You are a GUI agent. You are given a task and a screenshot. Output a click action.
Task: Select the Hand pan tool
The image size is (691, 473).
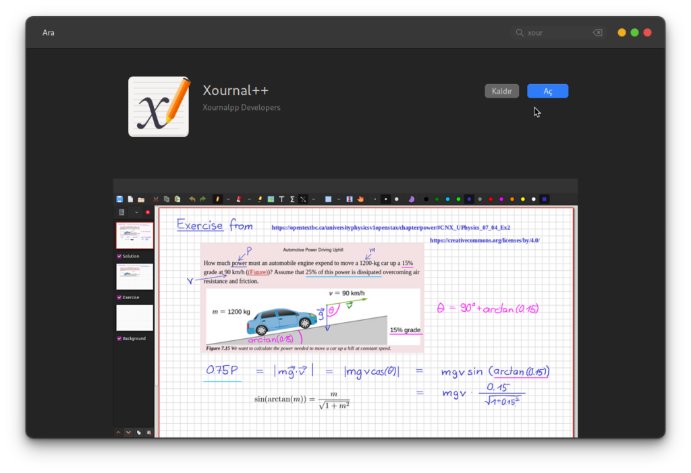(x=360, y=199)
